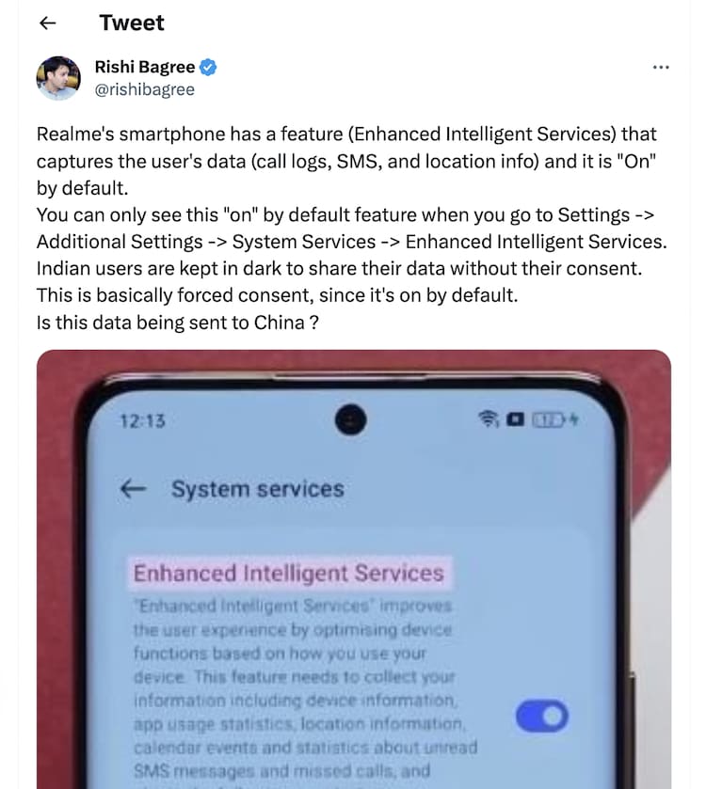Tap the WiFi status icon in phone
706x789 pixels.
point(488,418)
